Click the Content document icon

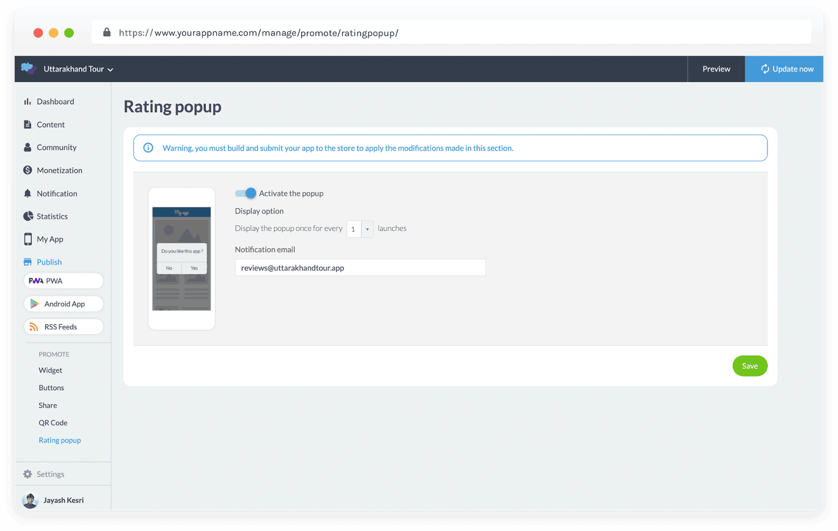point(28,125)
